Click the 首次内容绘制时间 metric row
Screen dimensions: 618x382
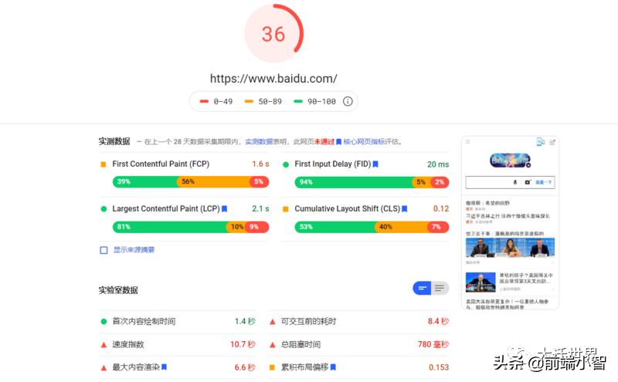(178, 321)
